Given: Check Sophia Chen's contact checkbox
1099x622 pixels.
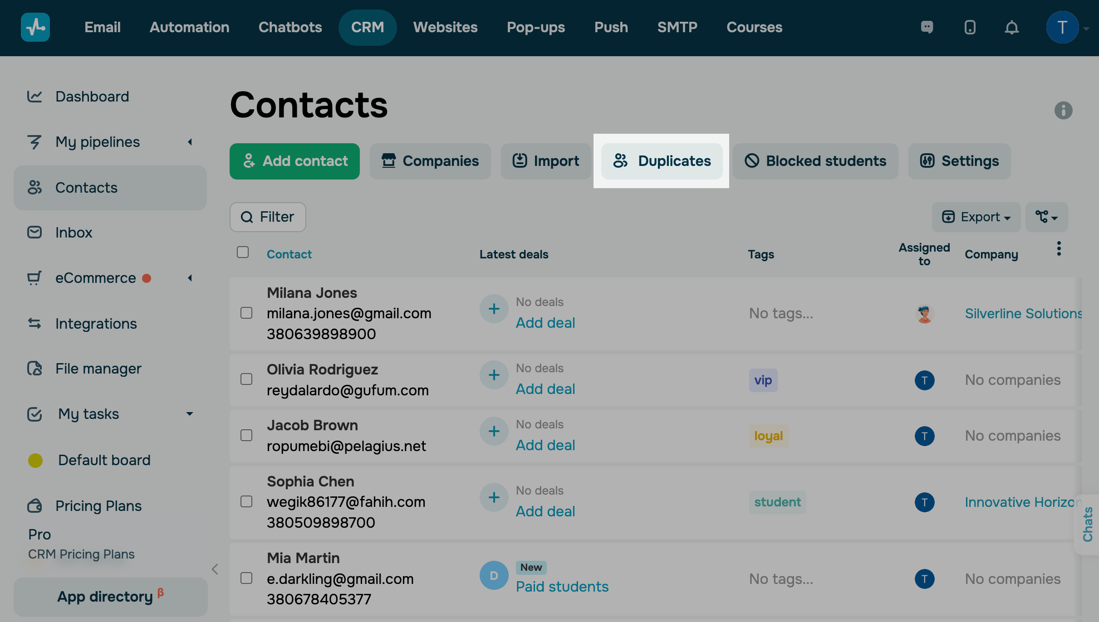Looking at the screenshot, I should pos(246,501).
